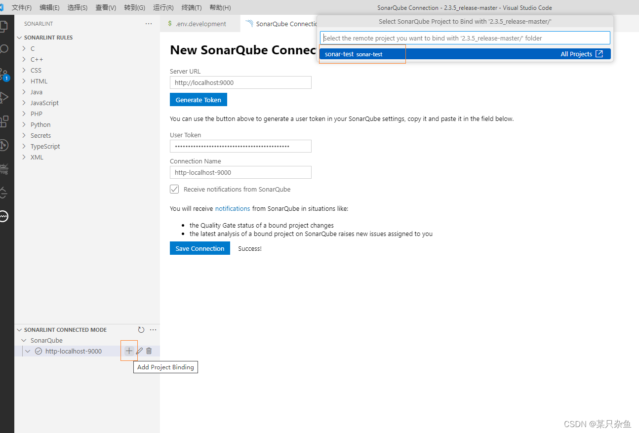
Task: Collapse the SONARLINT CONNECTED MODE section
Action: click(x=20, y=330)
